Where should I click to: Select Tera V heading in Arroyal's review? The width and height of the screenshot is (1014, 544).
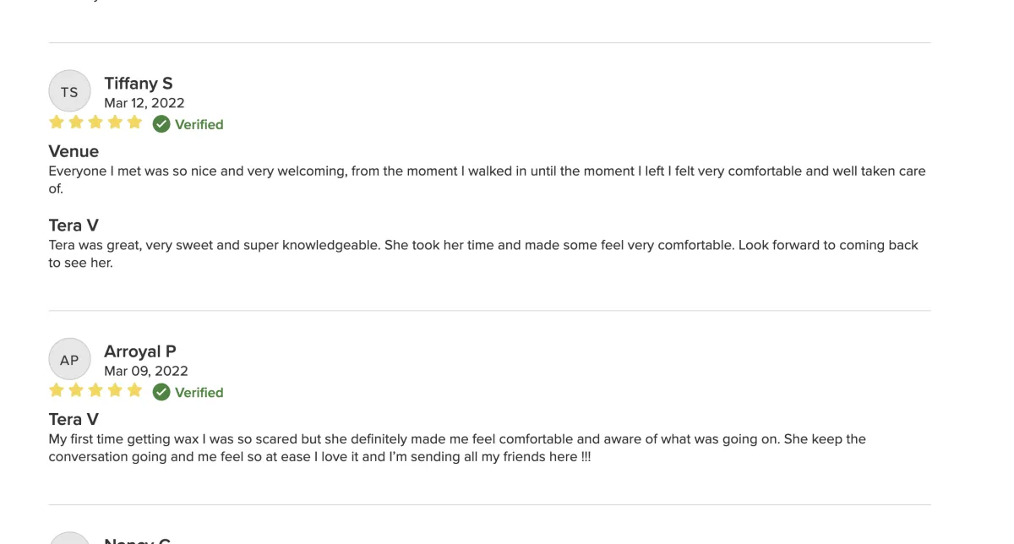click(x=74, y=419)
